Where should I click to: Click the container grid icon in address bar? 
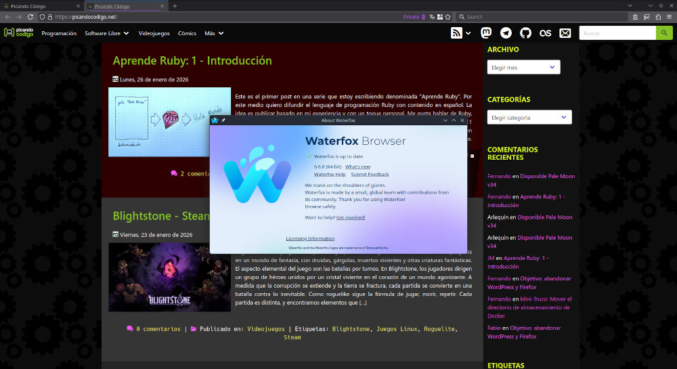[440, 17]
